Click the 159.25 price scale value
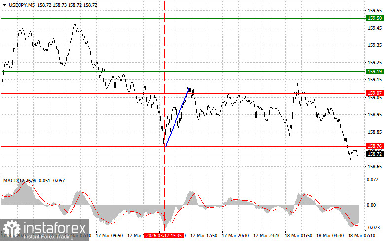385x241 pixels. (375, 63)
